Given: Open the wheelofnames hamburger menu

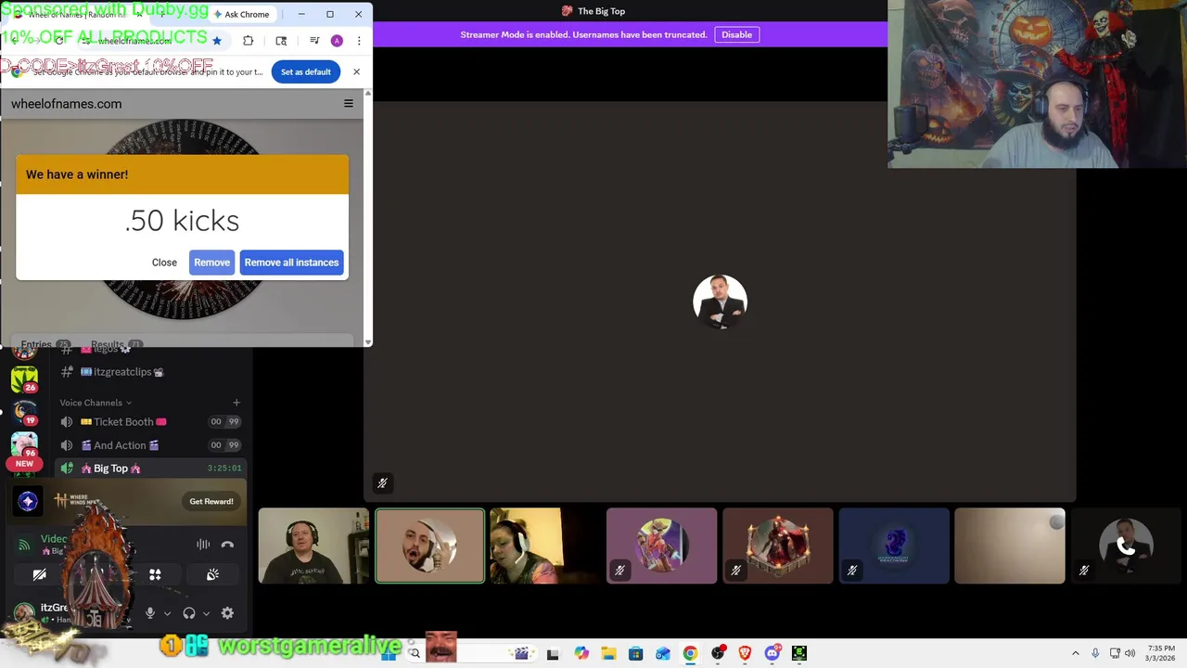Looking at the screenshot, I should 349,104.
